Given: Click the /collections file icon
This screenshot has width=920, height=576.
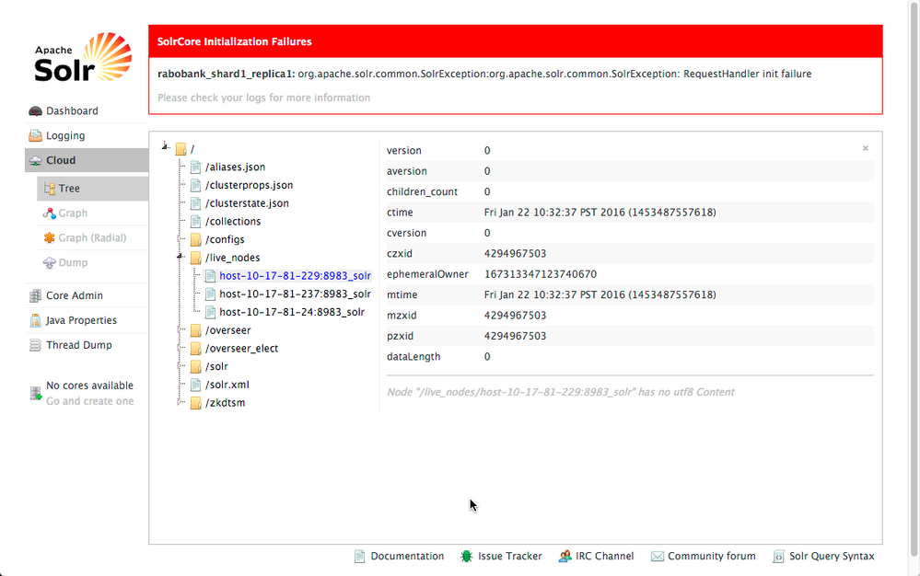Looking at the screenshot, I should click(196, 222).
